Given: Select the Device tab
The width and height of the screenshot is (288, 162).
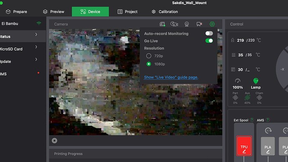Looking at the screenshot, I should [x=91, y=12].
